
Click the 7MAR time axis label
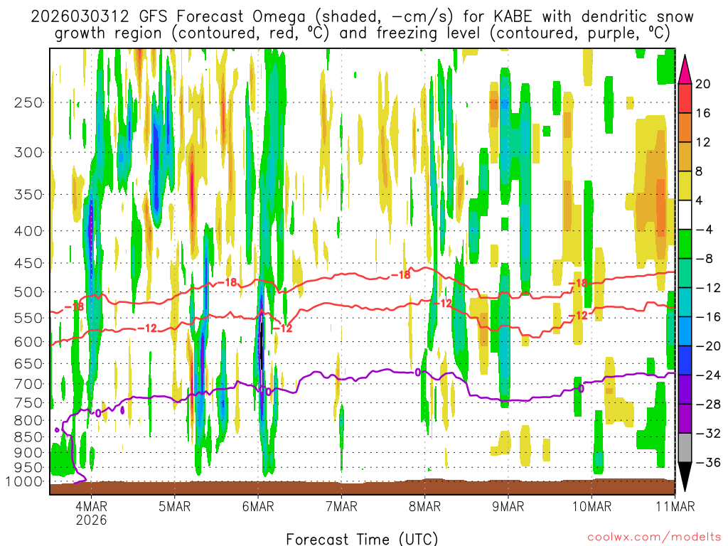point(341,506)
